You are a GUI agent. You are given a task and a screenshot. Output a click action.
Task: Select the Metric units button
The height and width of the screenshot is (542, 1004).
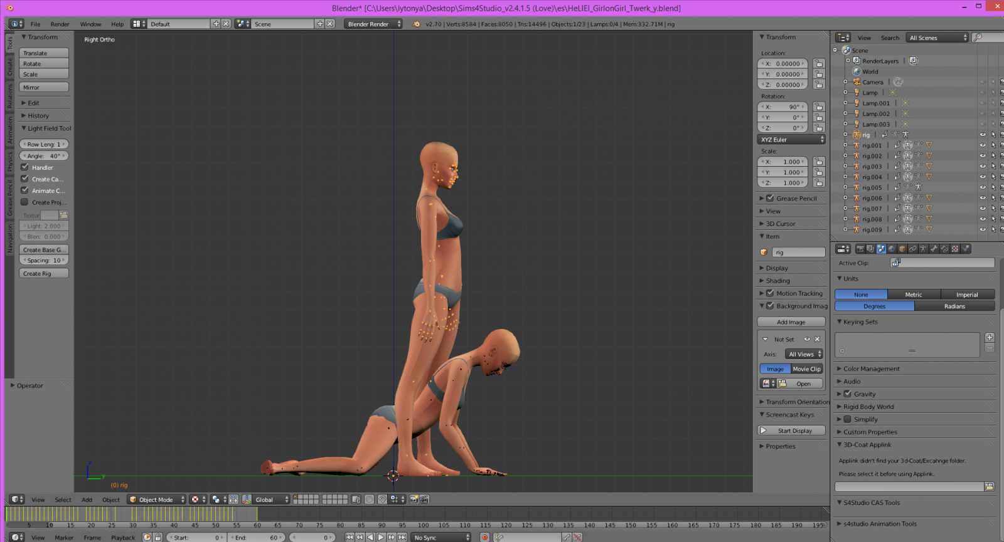[x=914, y=294]
